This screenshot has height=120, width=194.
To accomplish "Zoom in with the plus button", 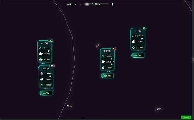I will [x=112, y=4].
